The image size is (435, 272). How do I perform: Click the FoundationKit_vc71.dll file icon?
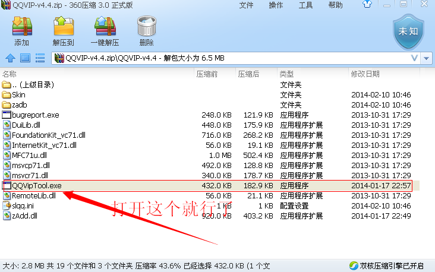point(7,135)
